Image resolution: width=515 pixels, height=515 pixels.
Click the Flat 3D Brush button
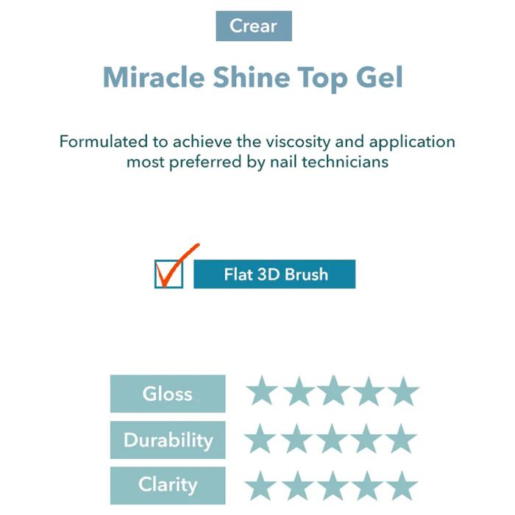tap(274, 274)
